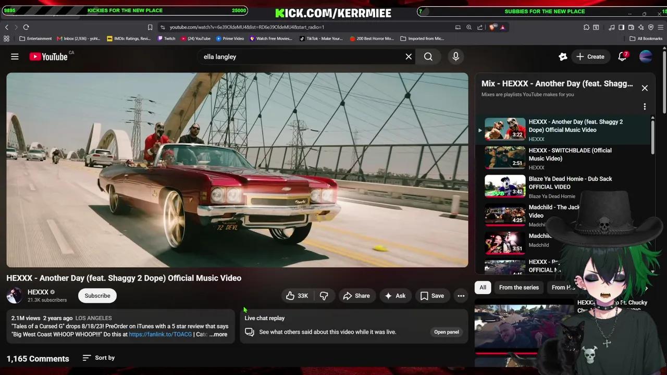Viewport: 667px width, 375px height.
Task: Open the 200 Best Horror Movies bookmark
Action: (x=372, y=39)
